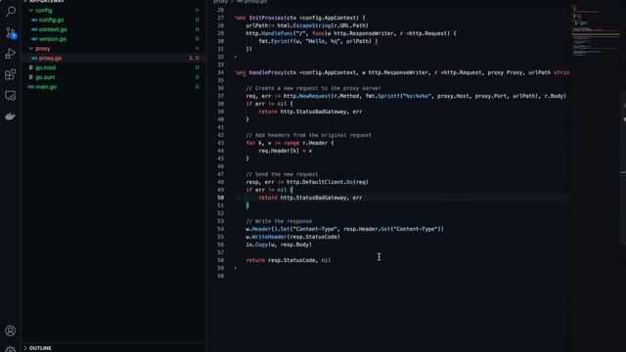Click the Go file icon beside config.go
Viewport: 626px width, 352px height.
point(34,20)
